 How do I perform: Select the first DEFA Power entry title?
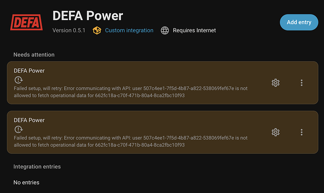(x=29, y=71)
